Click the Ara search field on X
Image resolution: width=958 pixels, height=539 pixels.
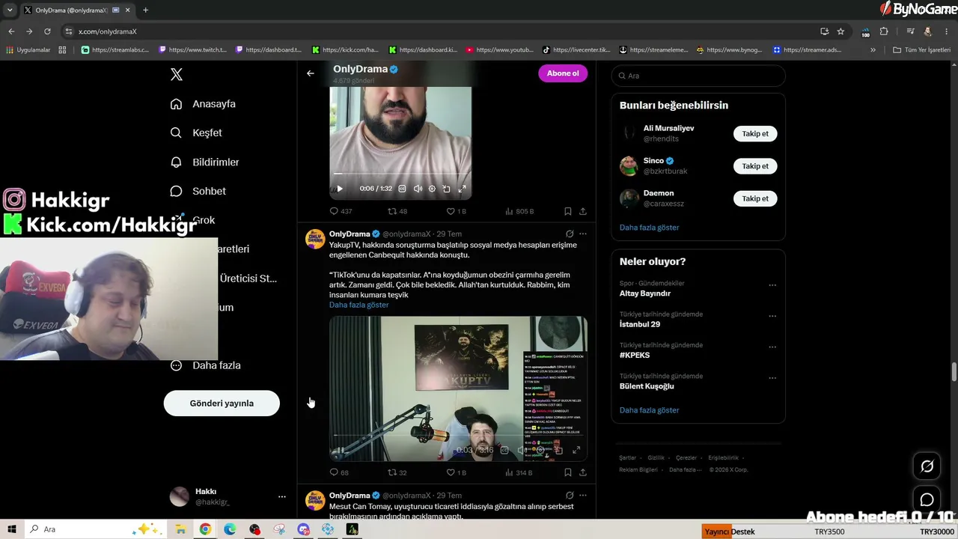tap(698, 76)
